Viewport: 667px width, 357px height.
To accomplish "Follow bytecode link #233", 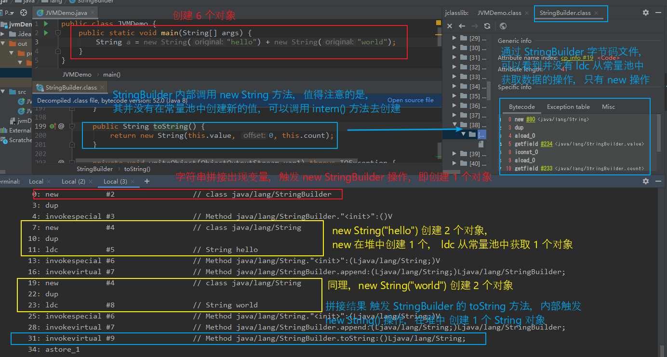I will (x=546, y=168).
